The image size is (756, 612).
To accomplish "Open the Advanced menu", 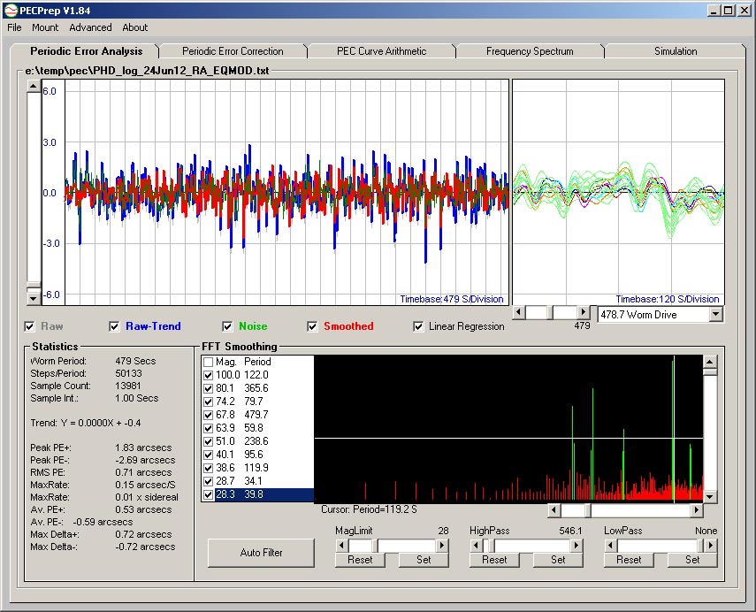I will click(90, 27).
